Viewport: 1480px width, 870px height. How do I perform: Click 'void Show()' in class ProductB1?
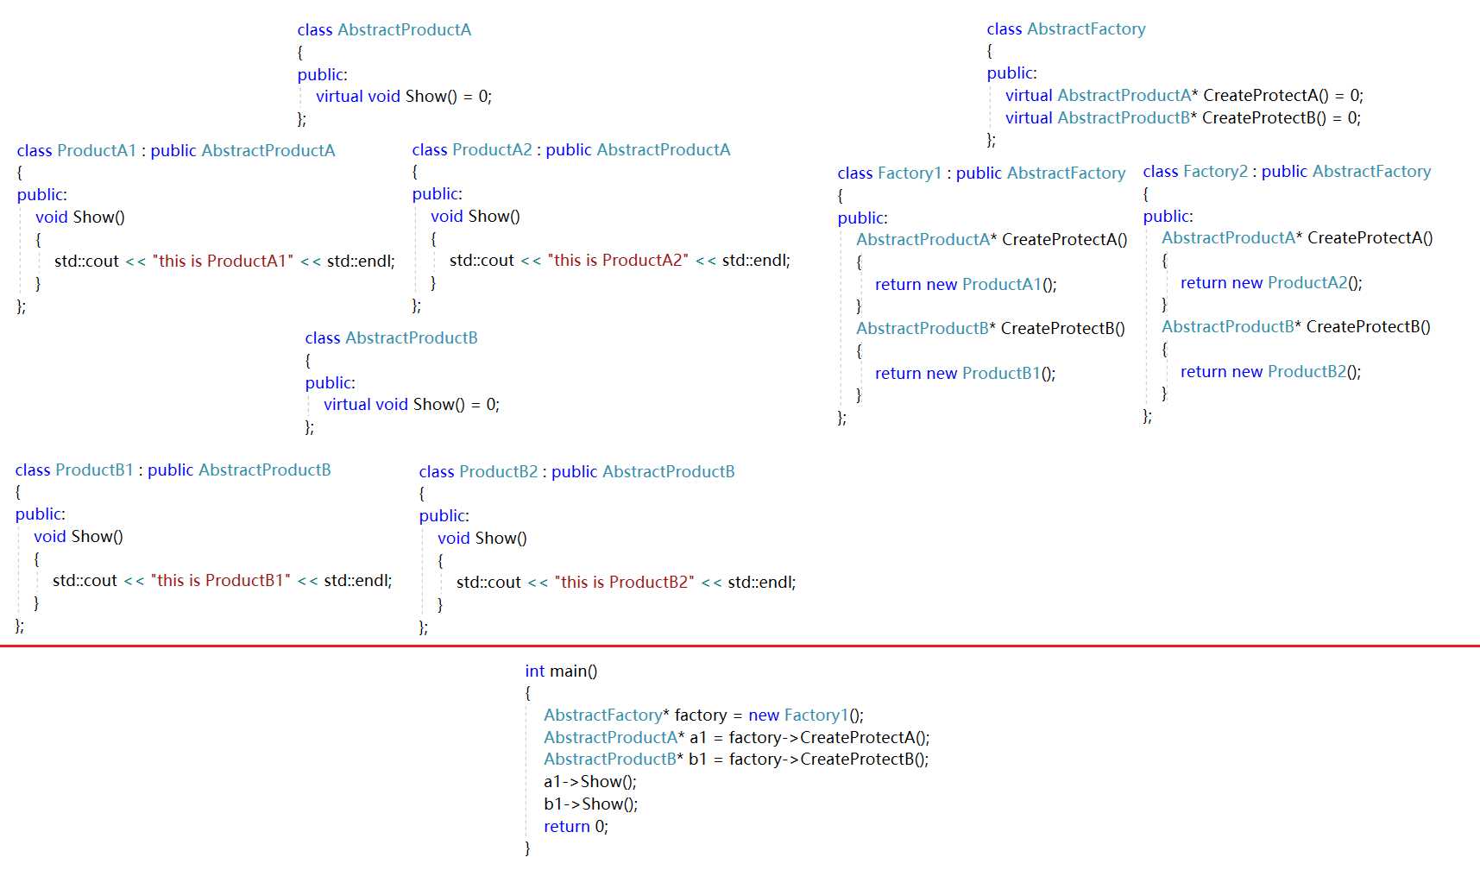tap(79, 537)
